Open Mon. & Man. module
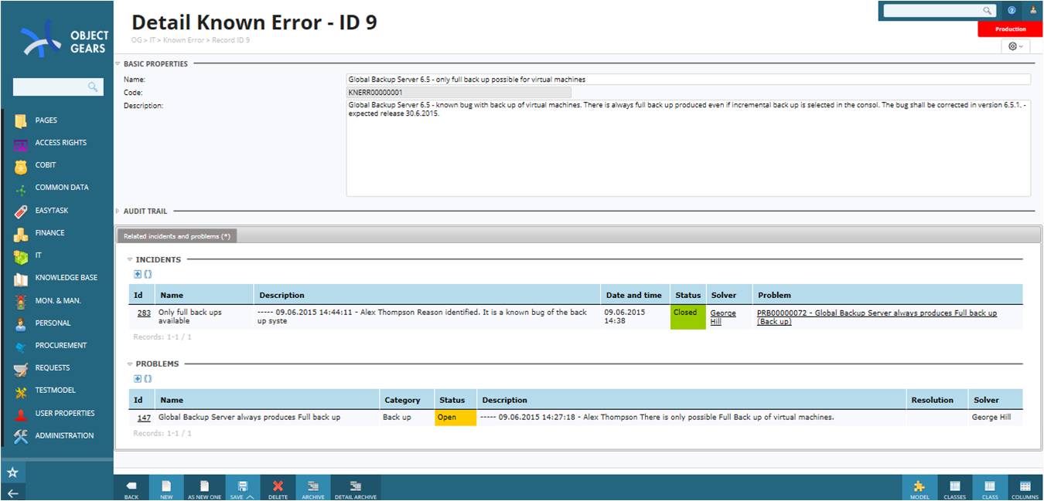The height and width of the screenshot is (501, 1044). tap(56, 300)
